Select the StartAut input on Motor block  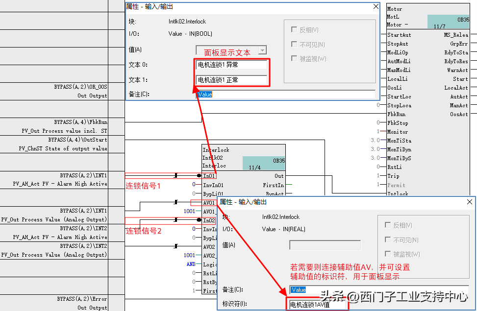(x=399, y=35)
